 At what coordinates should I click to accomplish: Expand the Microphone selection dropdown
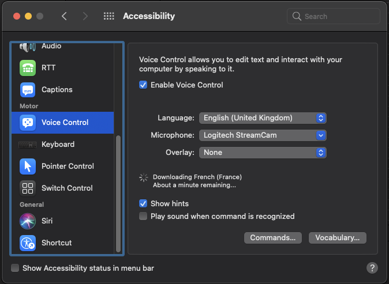click(x=263, y=135)
